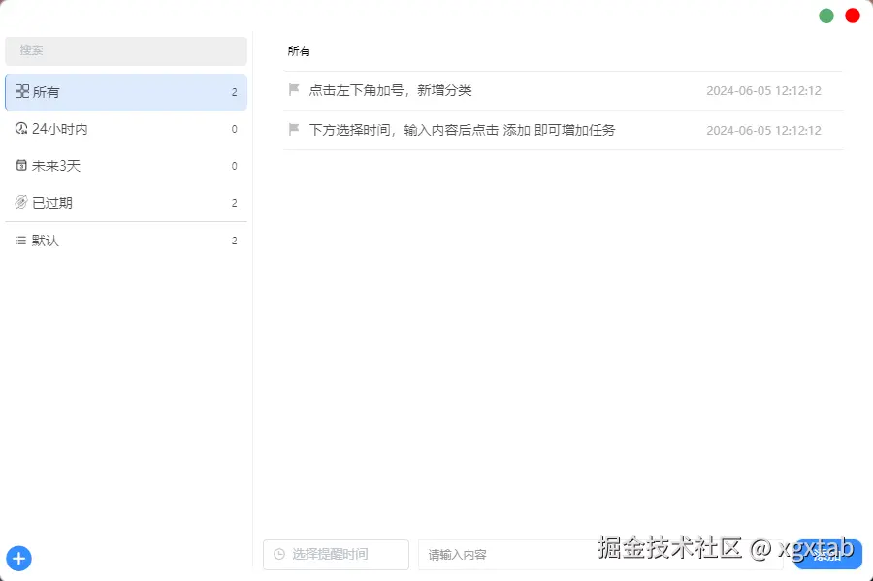Click the clock icon inside the reminder time field

click(x=280, y=554)
